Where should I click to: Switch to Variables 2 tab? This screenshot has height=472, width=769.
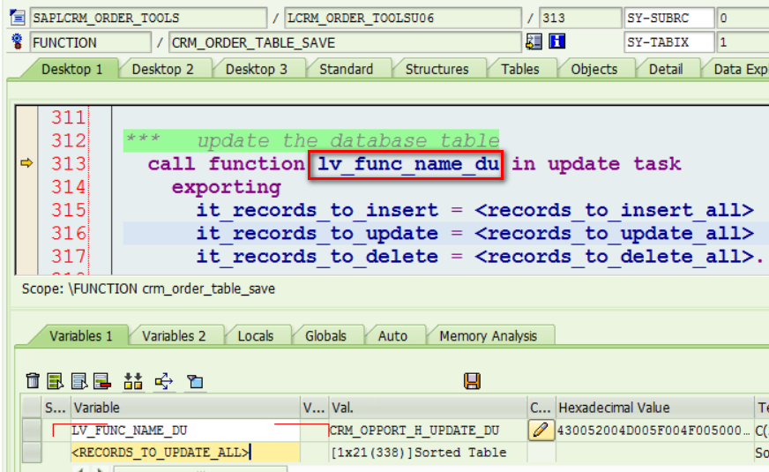[174, 336]
